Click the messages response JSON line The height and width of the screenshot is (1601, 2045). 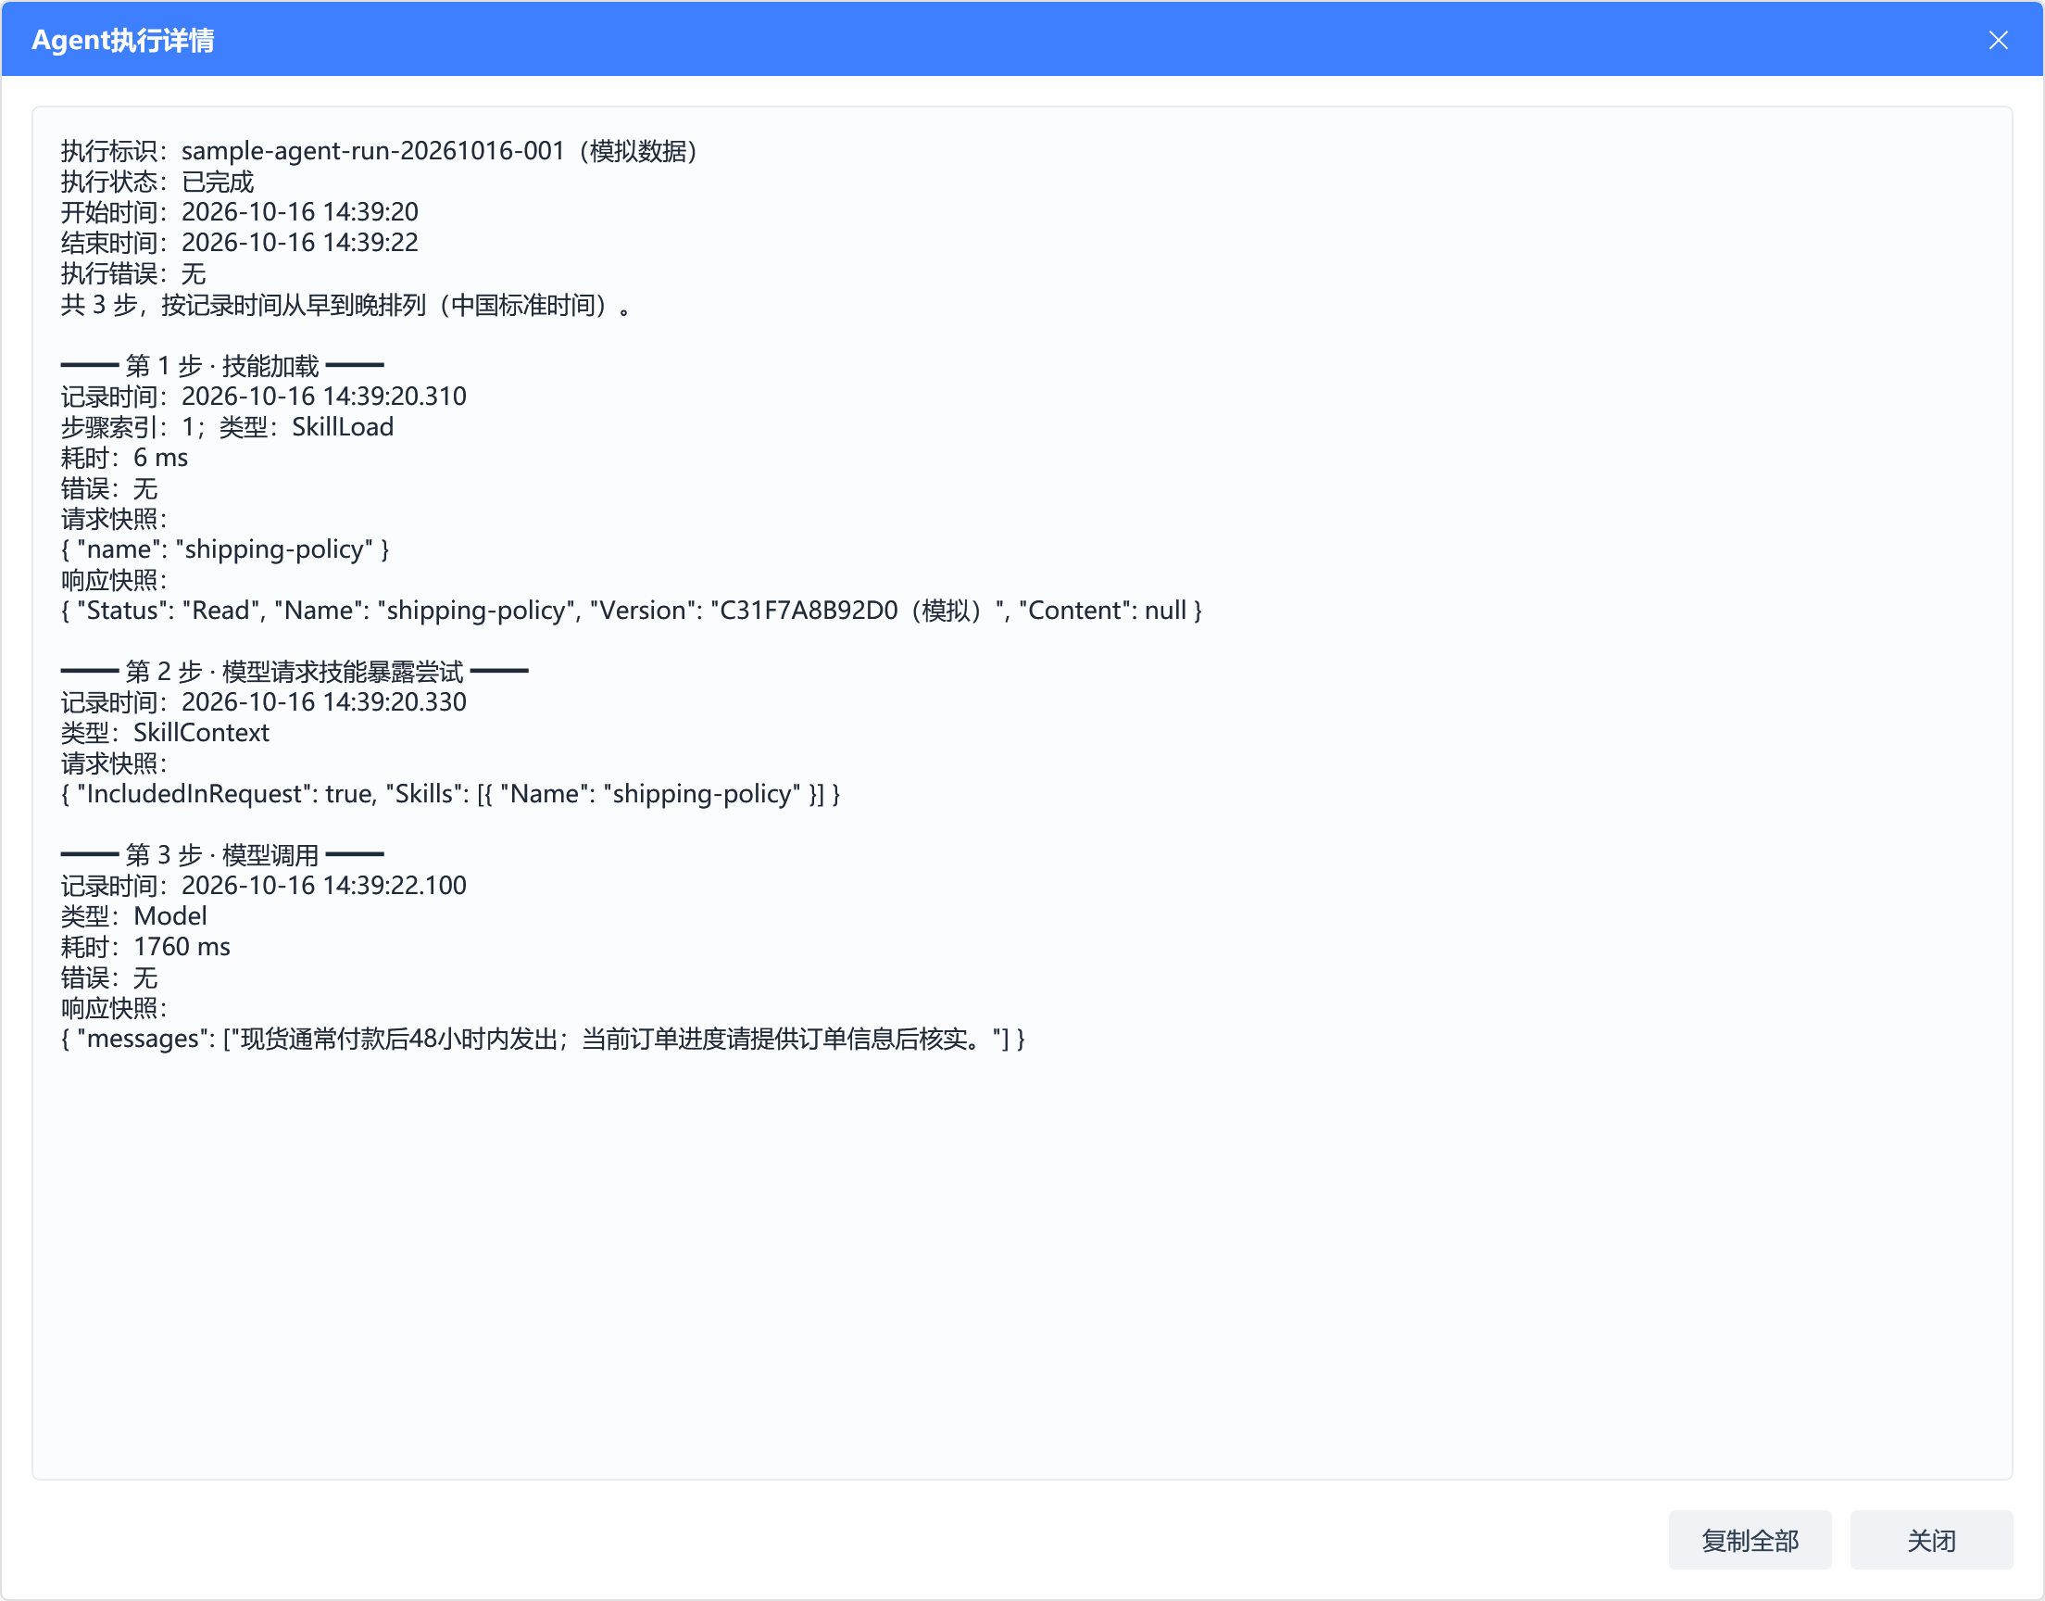pyautogui.click(x=544, y=1039)
